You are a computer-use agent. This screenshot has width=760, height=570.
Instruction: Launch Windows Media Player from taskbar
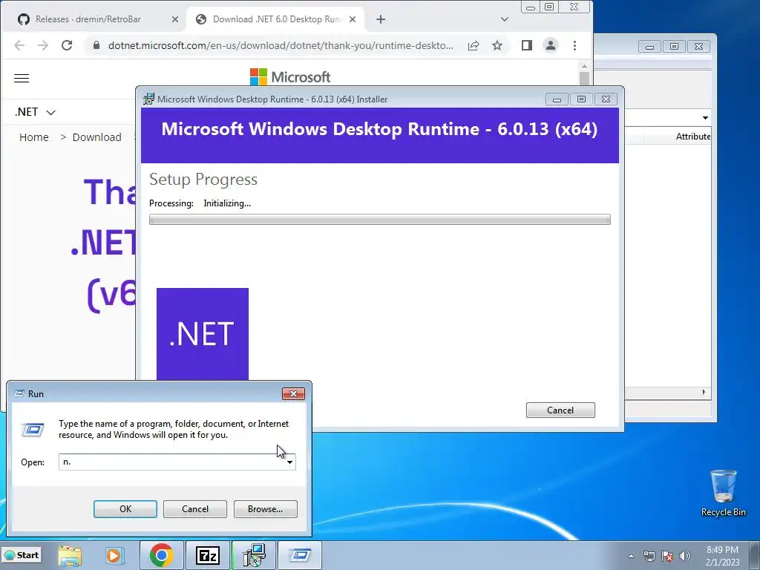point(114,555)
